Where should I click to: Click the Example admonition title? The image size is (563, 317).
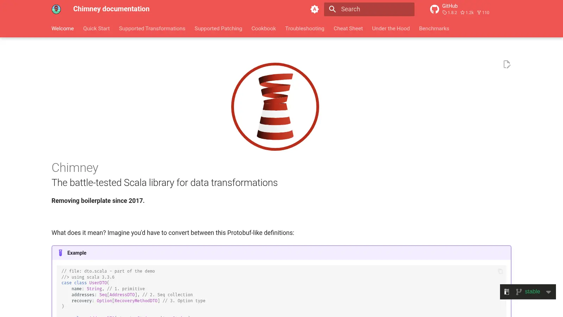click(x=77, y=253)
